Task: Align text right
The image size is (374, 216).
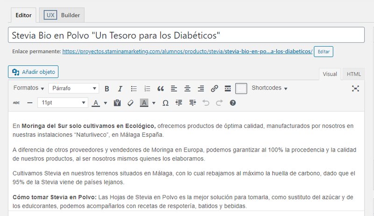Action: coord(201,89)
